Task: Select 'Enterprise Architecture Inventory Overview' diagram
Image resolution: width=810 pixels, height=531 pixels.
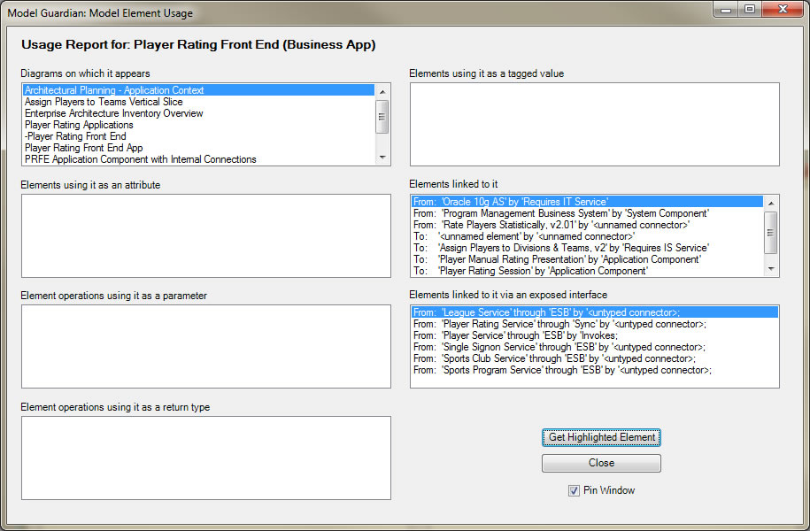Action: [199, 113]
